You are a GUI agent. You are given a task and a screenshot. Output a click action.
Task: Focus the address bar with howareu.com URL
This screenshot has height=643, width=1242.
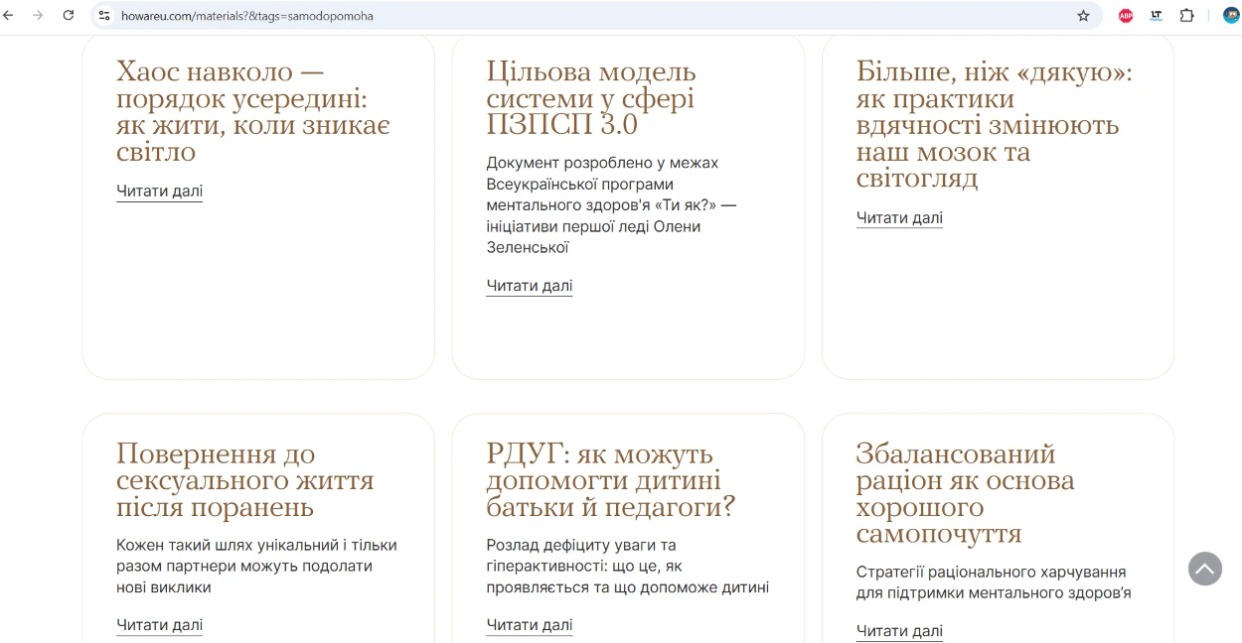(x=596, y=16)
